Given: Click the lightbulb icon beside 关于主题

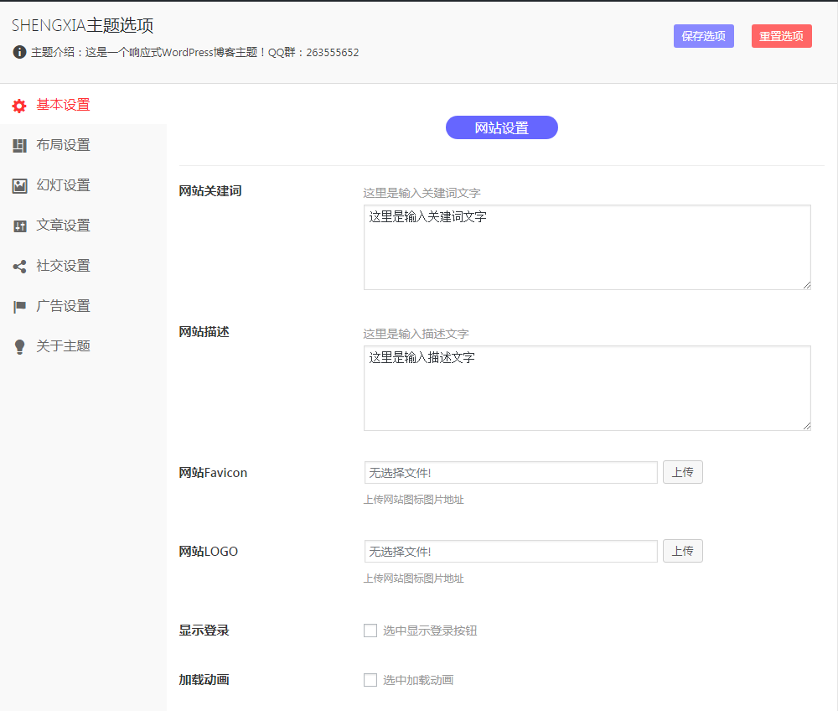Looking at the screenshot, I should 19,346.
